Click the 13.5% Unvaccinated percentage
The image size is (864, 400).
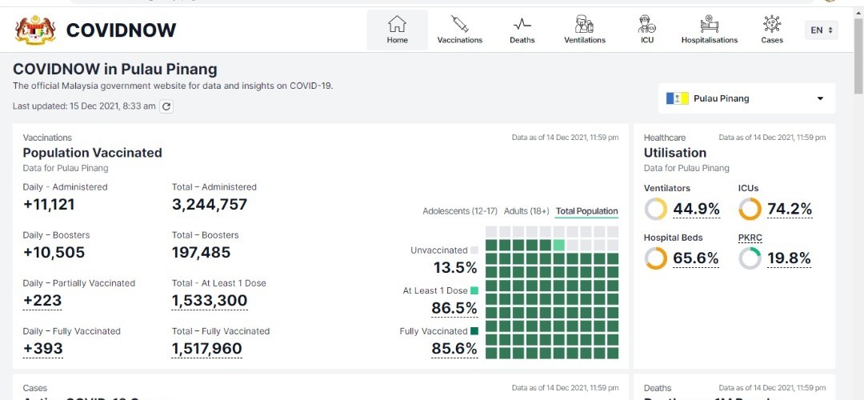point(455,268)
